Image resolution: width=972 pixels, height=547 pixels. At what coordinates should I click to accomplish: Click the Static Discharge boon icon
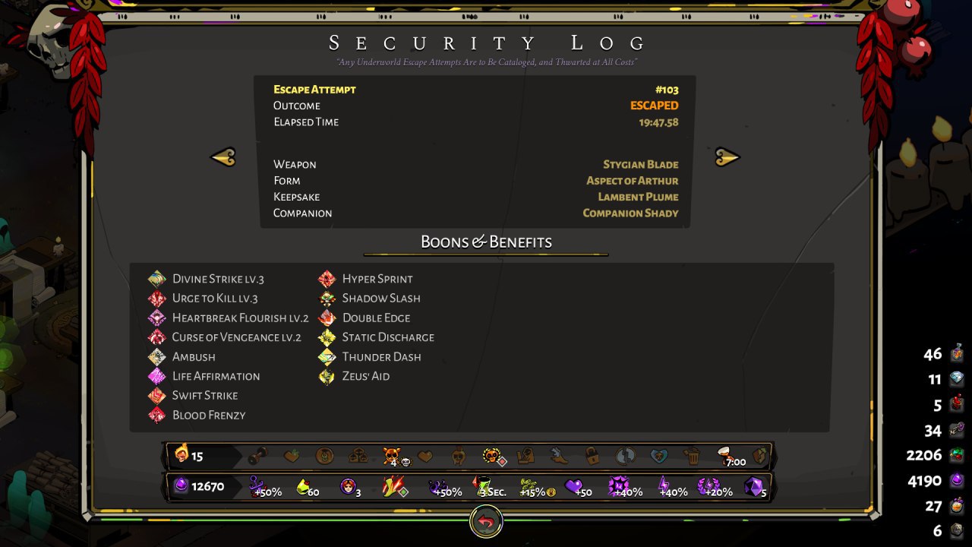[x=327, y=337]
